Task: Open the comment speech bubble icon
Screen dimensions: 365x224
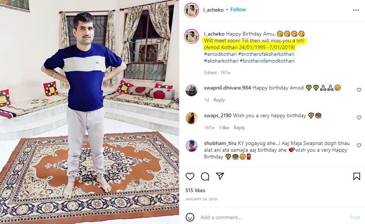Action: (x=205, y=176)
